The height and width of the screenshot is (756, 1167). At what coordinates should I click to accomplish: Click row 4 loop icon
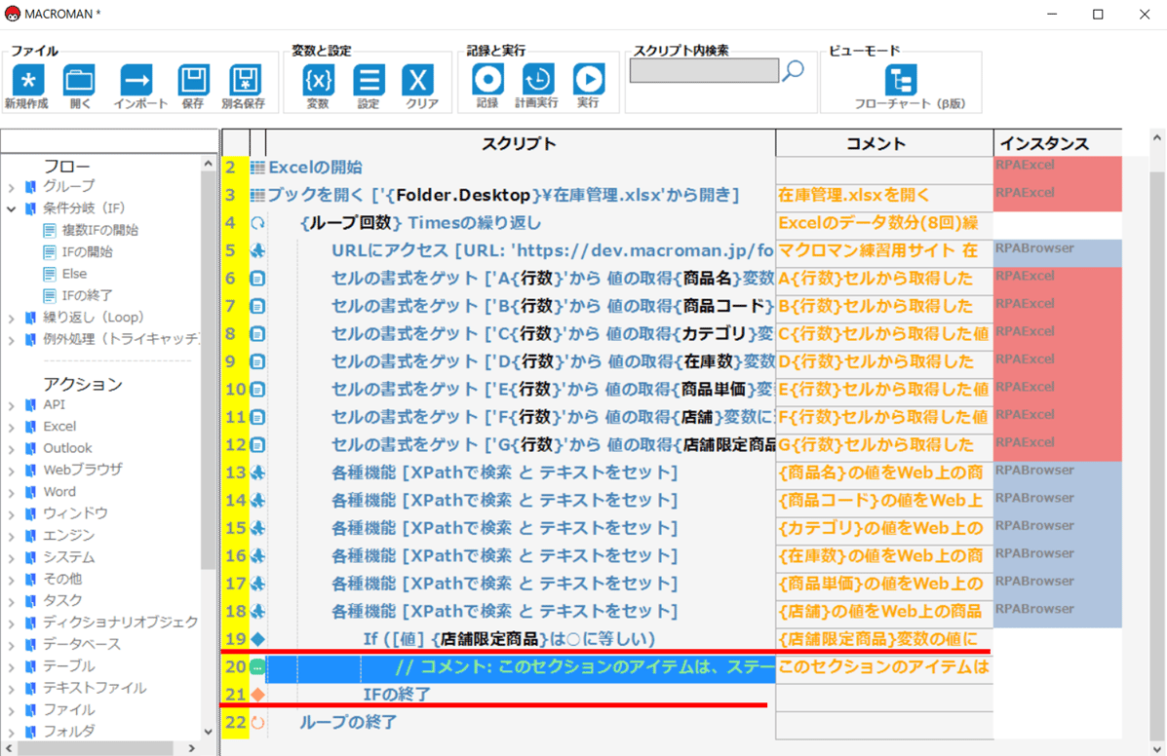[257, 223]
